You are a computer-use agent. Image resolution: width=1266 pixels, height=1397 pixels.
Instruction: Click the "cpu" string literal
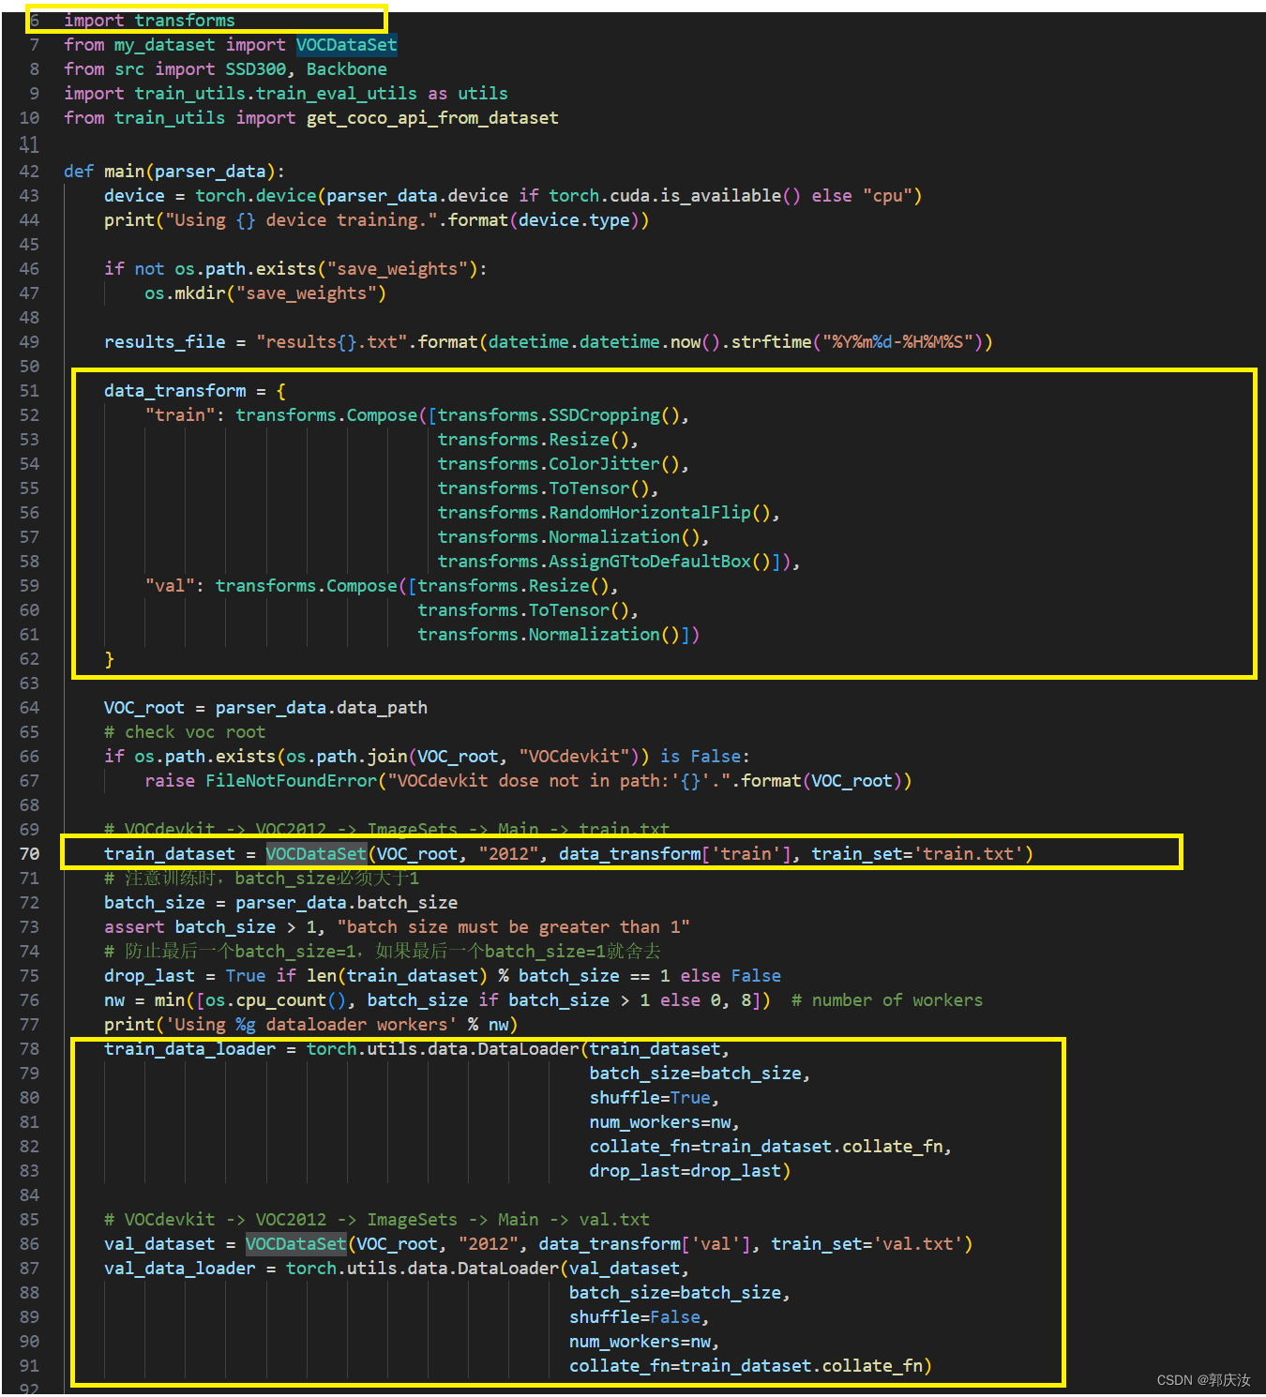click(x=887, y=196)
